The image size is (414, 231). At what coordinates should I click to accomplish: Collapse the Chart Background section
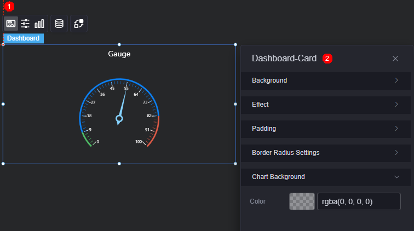325,177
